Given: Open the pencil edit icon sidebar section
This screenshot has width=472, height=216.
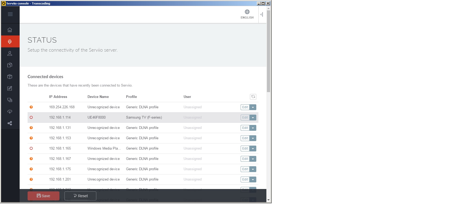Looking at the screenshot, I should pyautogui.click(x=10, y=88).
